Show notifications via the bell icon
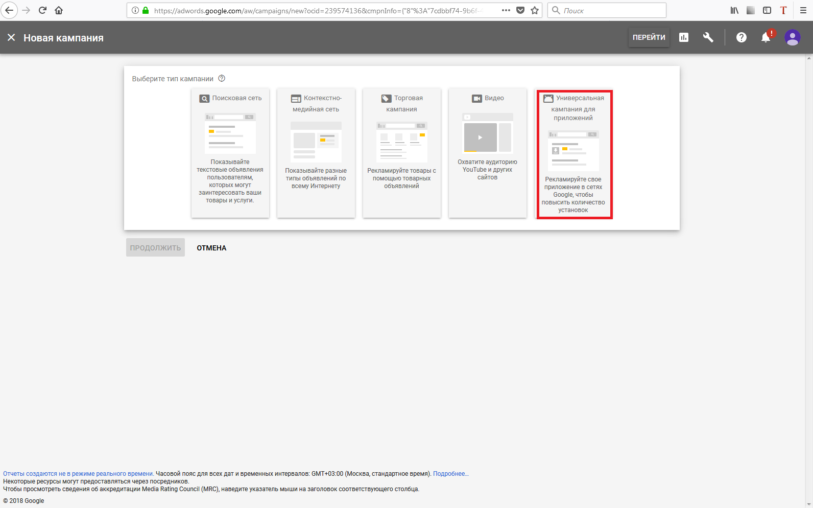This screenshot has height=508, width=813. [x=766, y=37]
